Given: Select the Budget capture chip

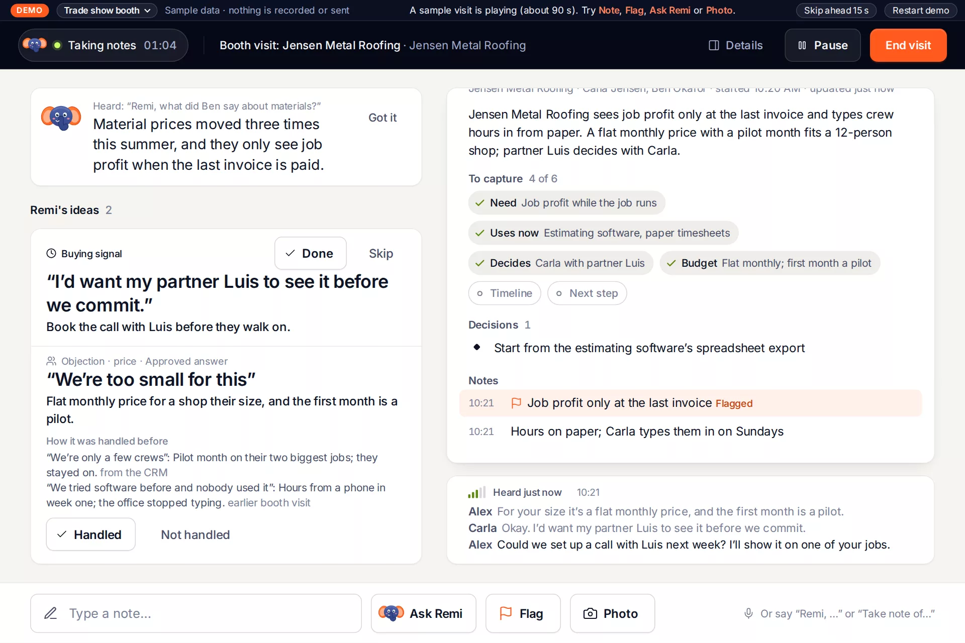Looking at the screenshot, I should point(770,263).
